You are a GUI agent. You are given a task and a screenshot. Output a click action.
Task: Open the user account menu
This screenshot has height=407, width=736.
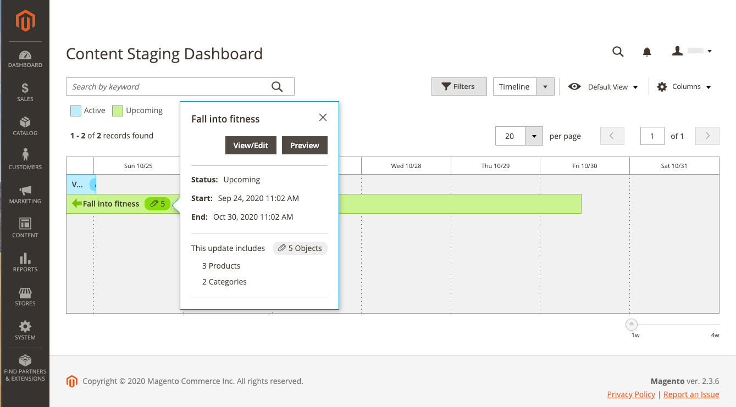click(692, 51)
